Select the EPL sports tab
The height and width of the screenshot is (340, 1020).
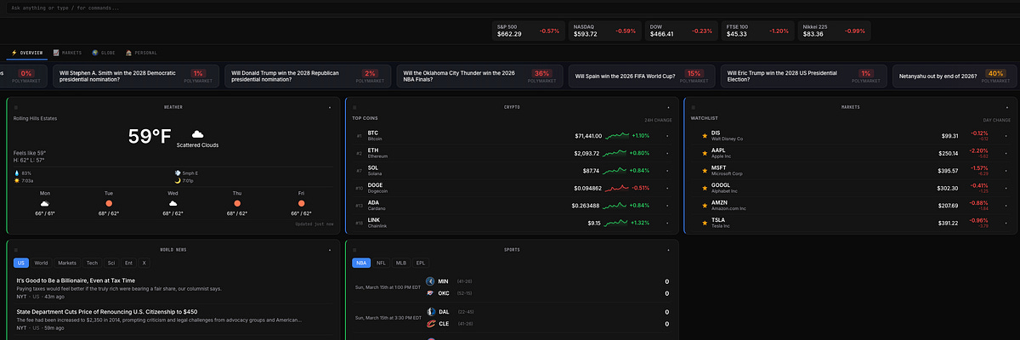420,263
